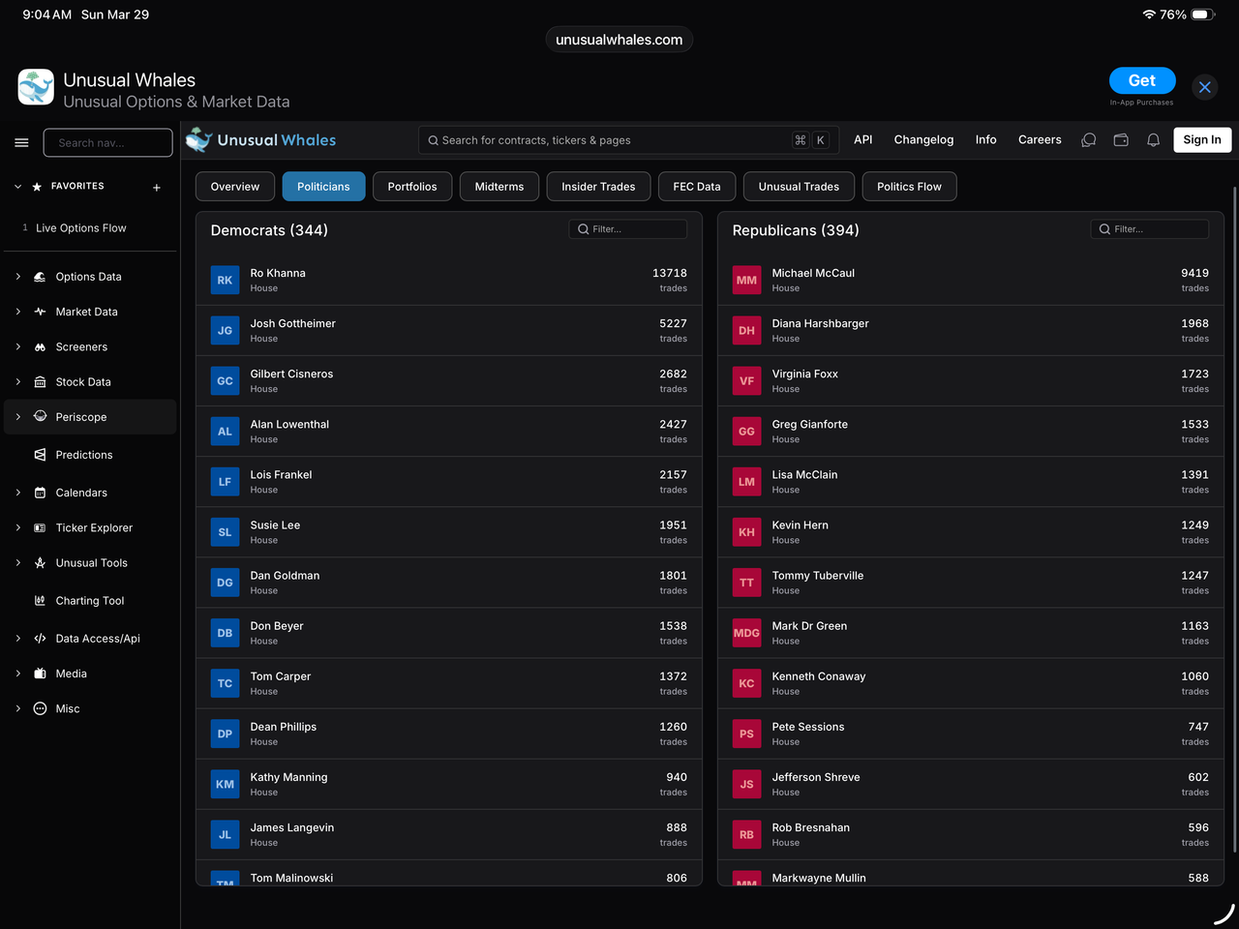Viewport: 1239px width, 929px height.
Task: Focus the sidebar Search nav field
Action: 107,142
